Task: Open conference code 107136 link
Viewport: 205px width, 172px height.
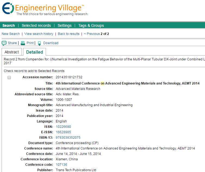Action: pyautogui.click(x=61, y=165)
